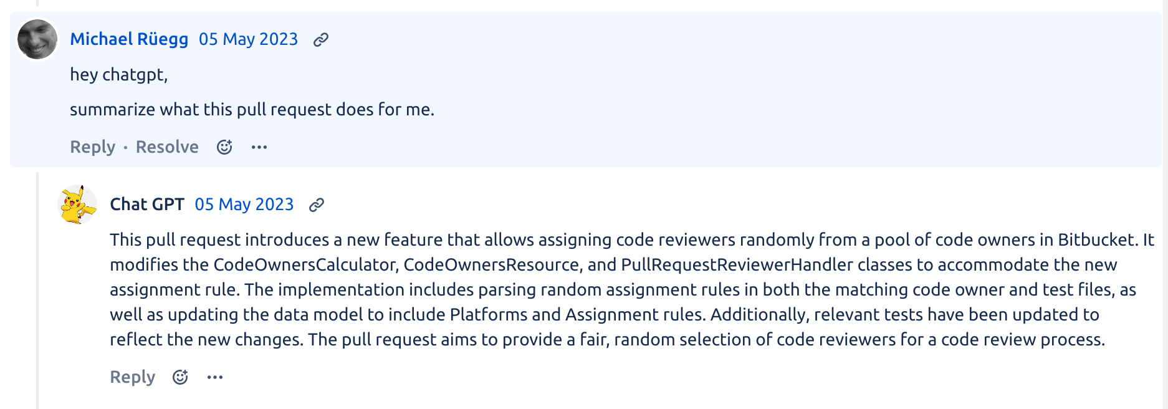Add emoji reaction to Chat GPT's reply

tap(180, 377)
